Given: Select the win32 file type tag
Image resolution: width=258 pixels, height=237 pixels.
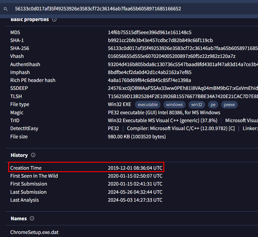Looking at the screenshot, I should coord(197,104).
